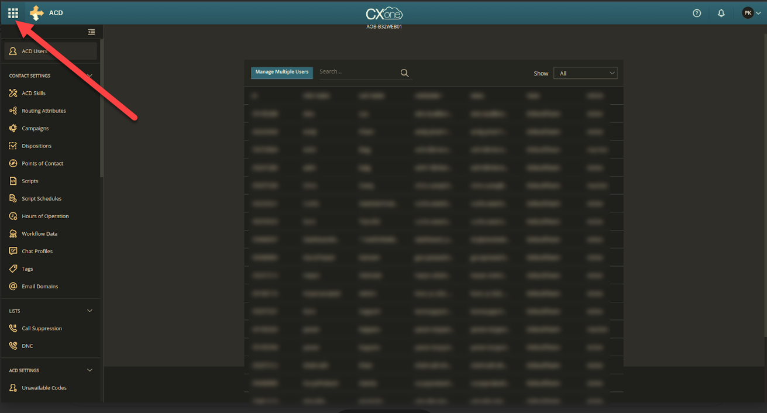Click the DNC phone icon

pyautogui.click(x=12, y=345)
